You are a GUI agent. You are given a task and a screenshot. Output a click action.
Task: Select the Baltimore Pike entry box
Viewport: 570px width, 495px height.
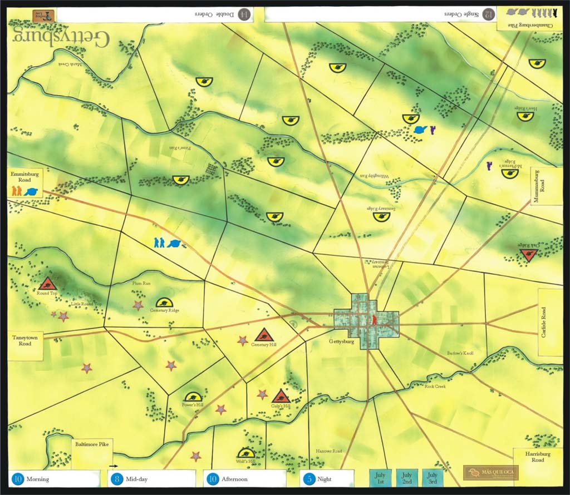click(x=92, y=454)
